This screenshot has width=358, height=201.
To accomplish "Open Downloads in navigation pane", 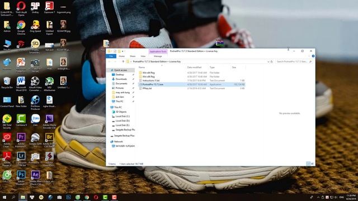I will point(121,79).
